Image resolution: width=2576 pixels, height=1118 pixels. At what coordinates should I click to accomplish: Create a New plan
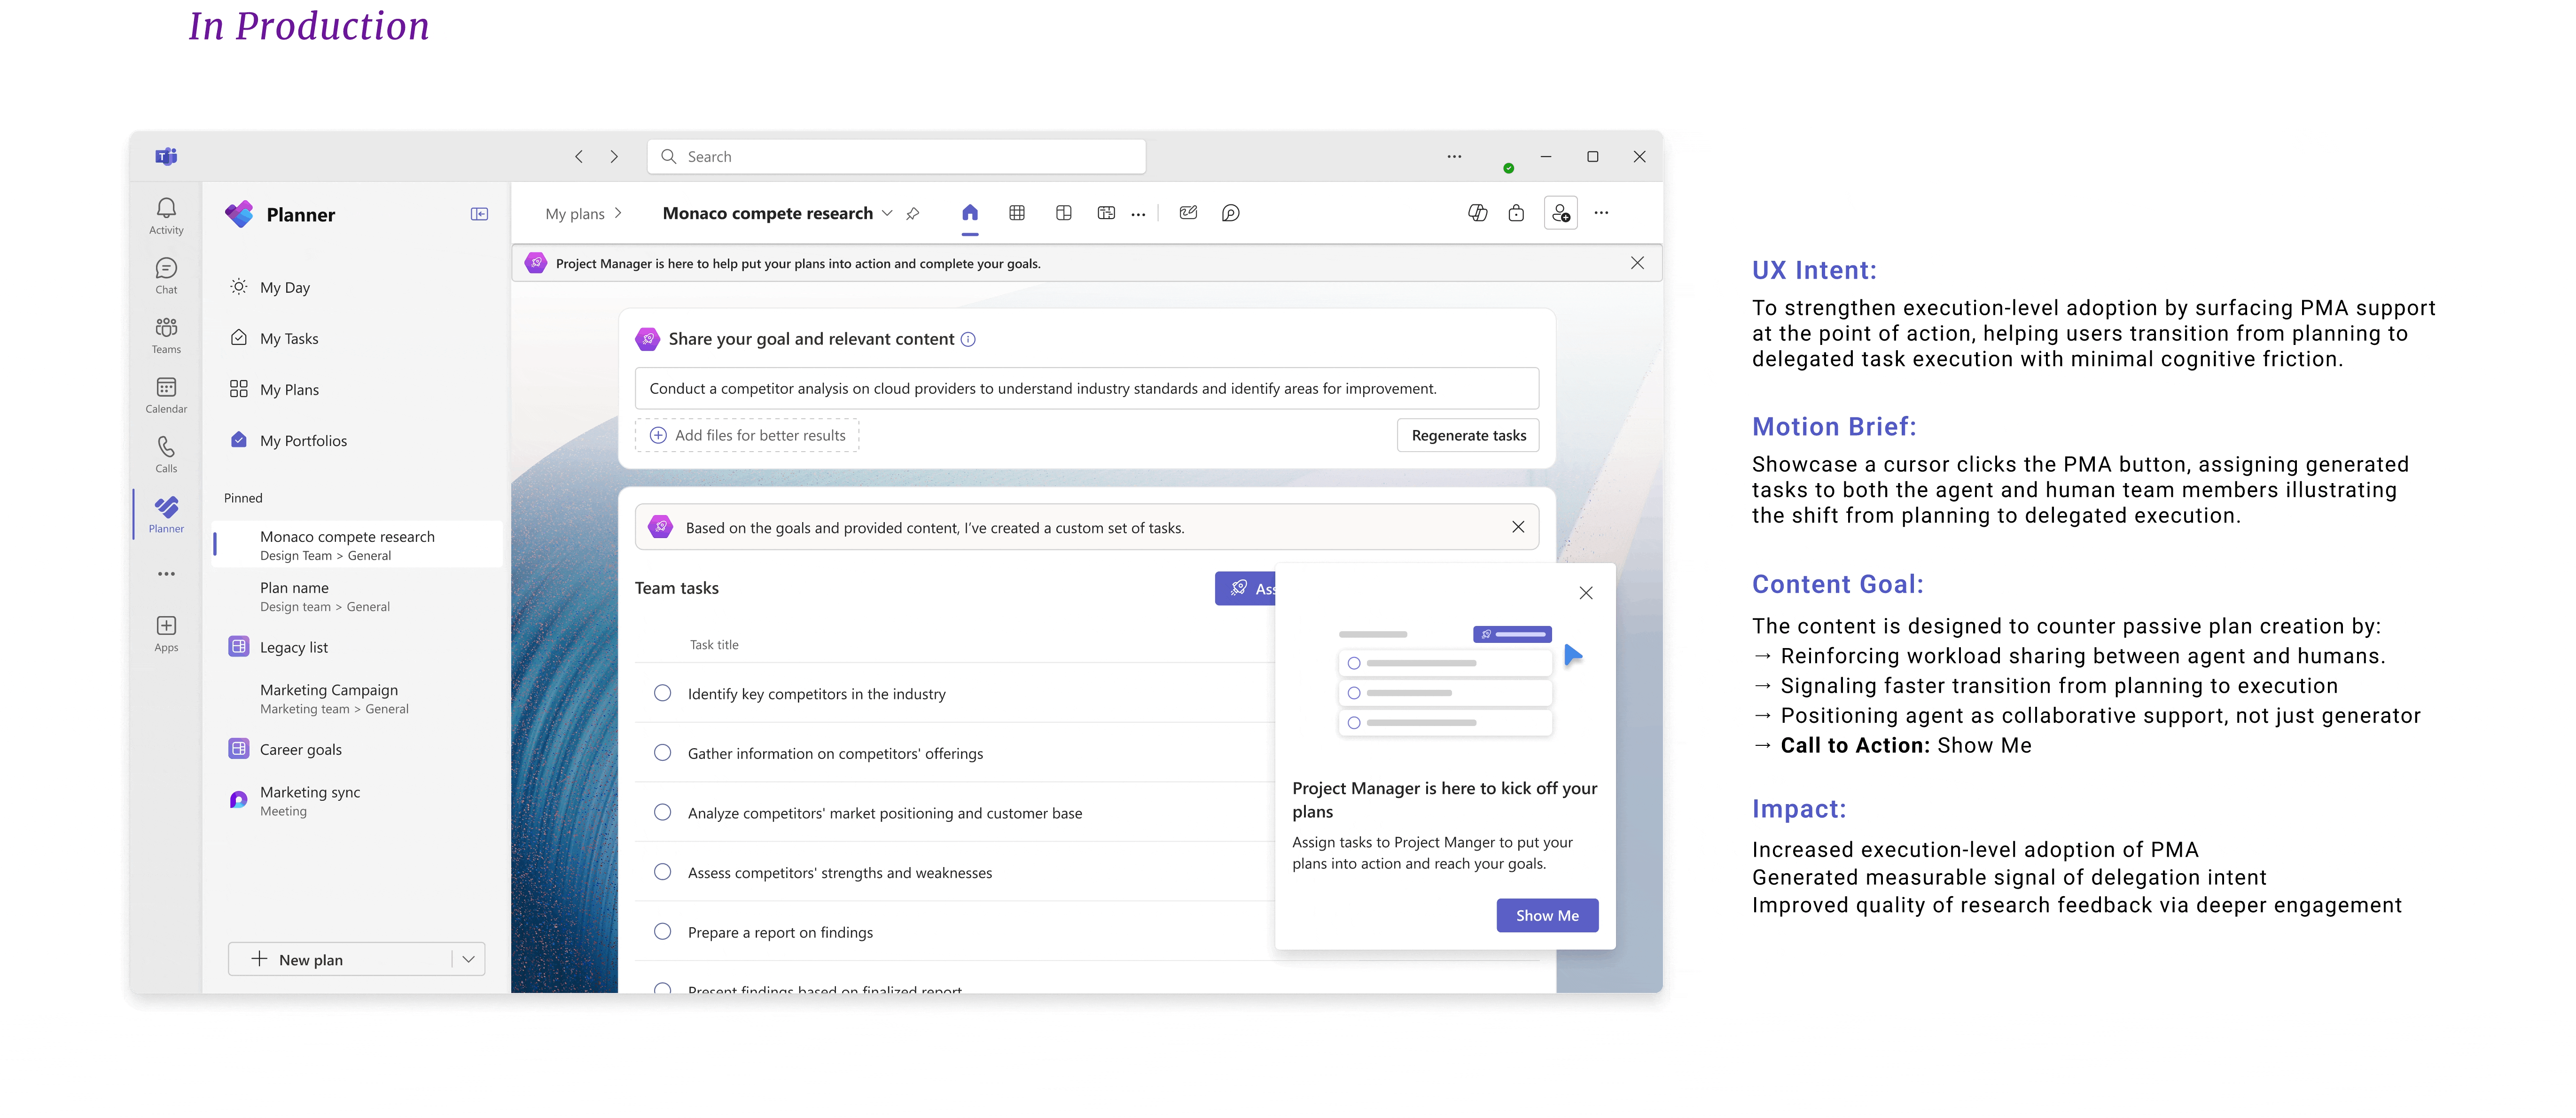click(341, 959)
